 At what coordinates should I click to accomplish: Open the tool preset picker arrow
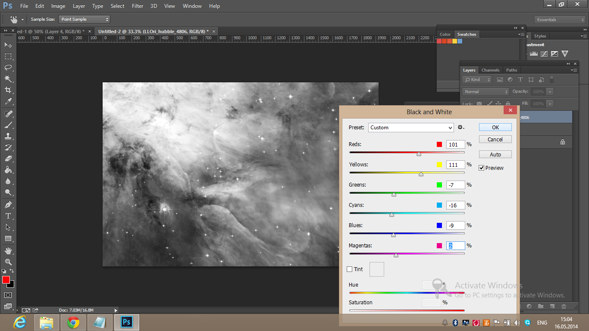pyautogui.click(x=22, y=20)
